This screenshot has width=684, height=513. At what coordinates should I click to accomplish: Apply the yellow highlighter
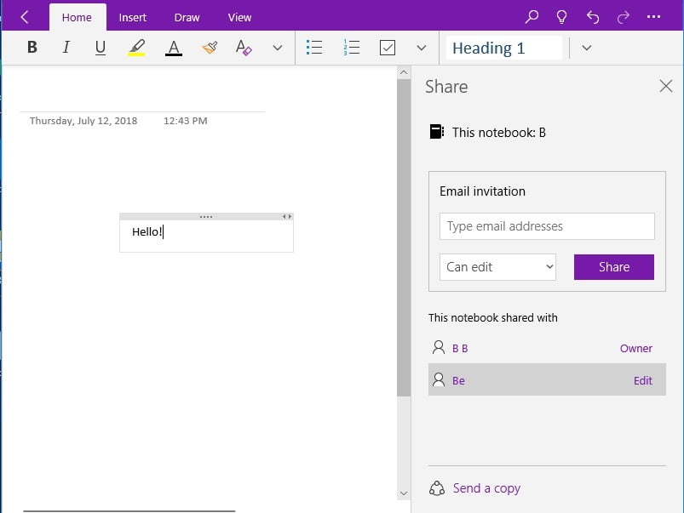136,47
